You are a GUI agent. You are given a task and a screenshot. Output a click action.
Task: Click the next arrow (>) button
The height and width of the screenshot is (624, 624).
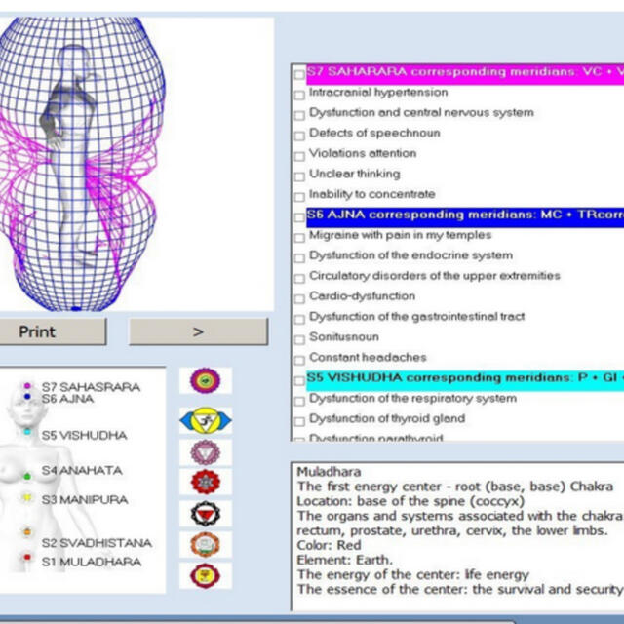coord(199,331)
